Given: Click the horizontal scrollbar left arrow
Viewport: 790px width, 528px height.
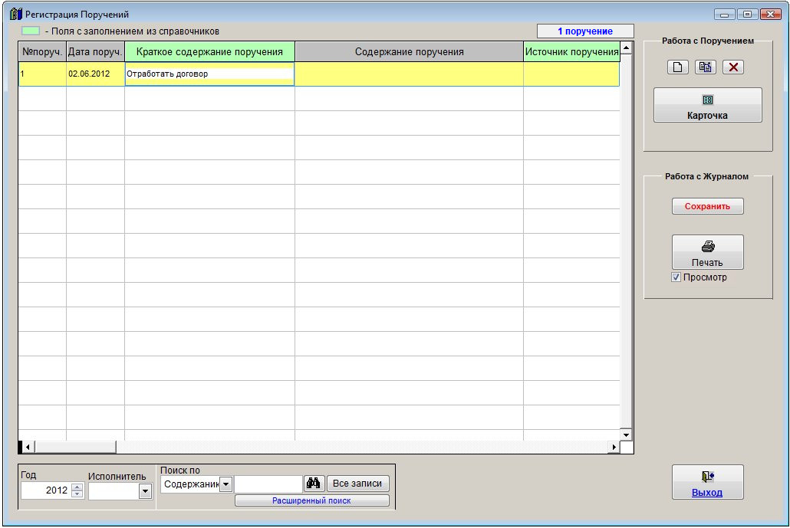Looking at the screenshot, I should coord(28,447).
